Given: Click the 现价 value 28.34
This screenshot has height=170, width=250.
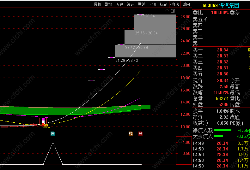Looking at the screenshot, I should [x=223, y=80].
